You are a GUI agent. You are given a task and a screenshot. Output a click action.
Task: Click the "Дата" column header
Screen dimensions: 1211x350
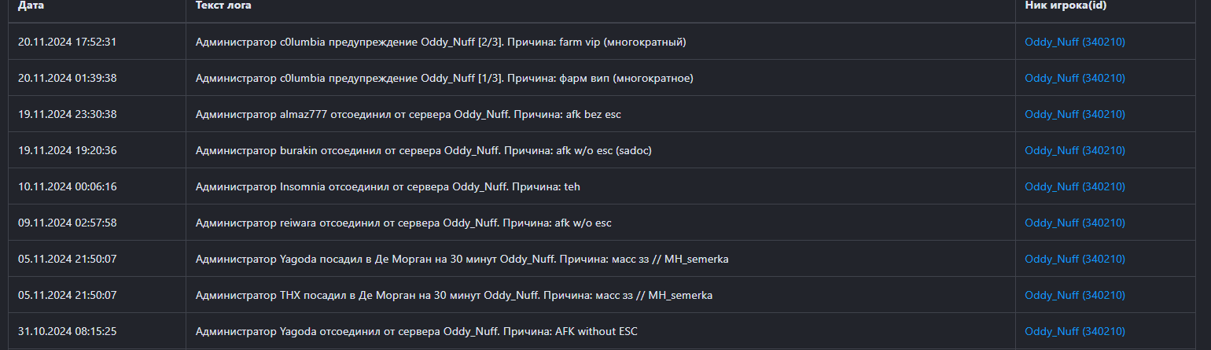[31, 6]
